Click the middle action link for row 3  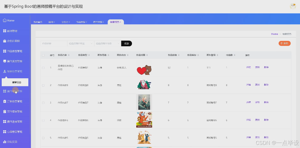(257, 102)
